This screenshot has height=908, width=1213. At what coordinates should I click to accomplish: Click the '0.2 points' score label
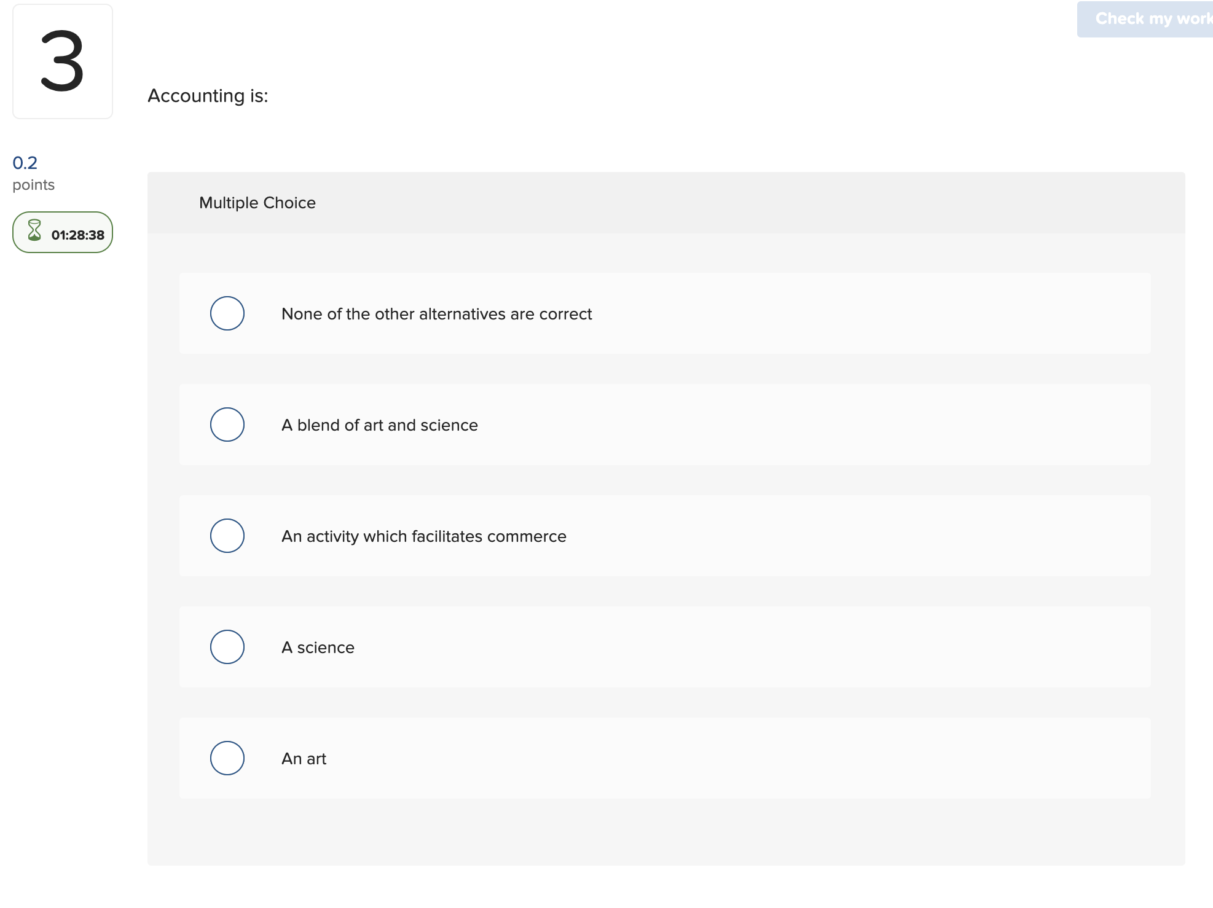(24, 162)
